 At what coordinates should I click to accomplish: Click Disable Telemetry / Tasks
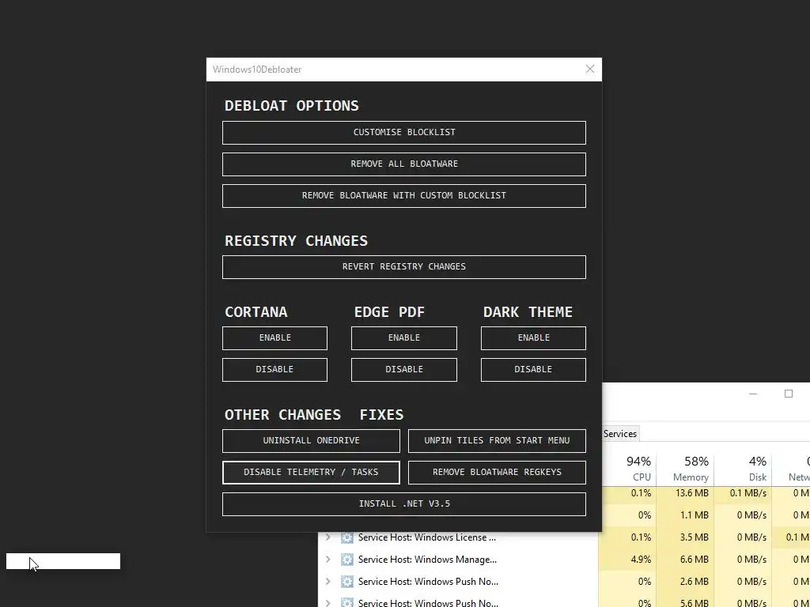tap(311, 473)
